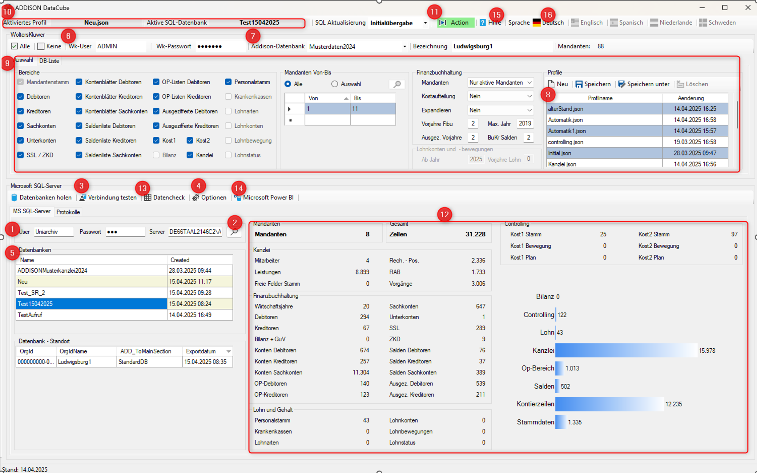Click the Wk-Passwort field
Screen dimensions: 757x473
click(x=221, y=46)
